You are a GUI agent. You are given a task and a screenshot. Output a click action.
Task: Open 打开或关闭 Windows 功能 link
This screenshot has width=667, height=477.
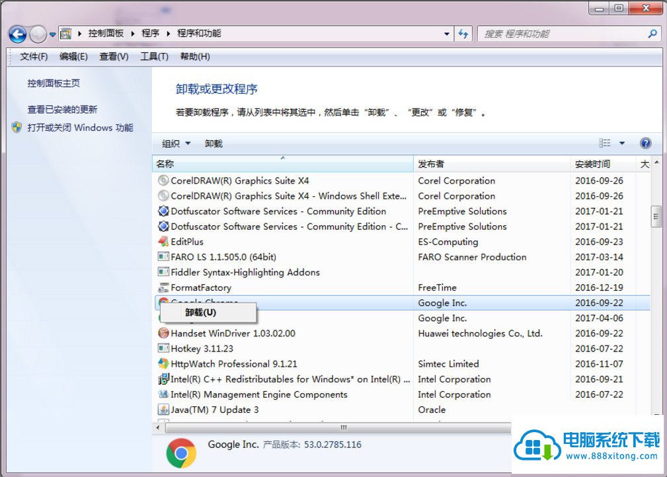click(x=81, y=128)
